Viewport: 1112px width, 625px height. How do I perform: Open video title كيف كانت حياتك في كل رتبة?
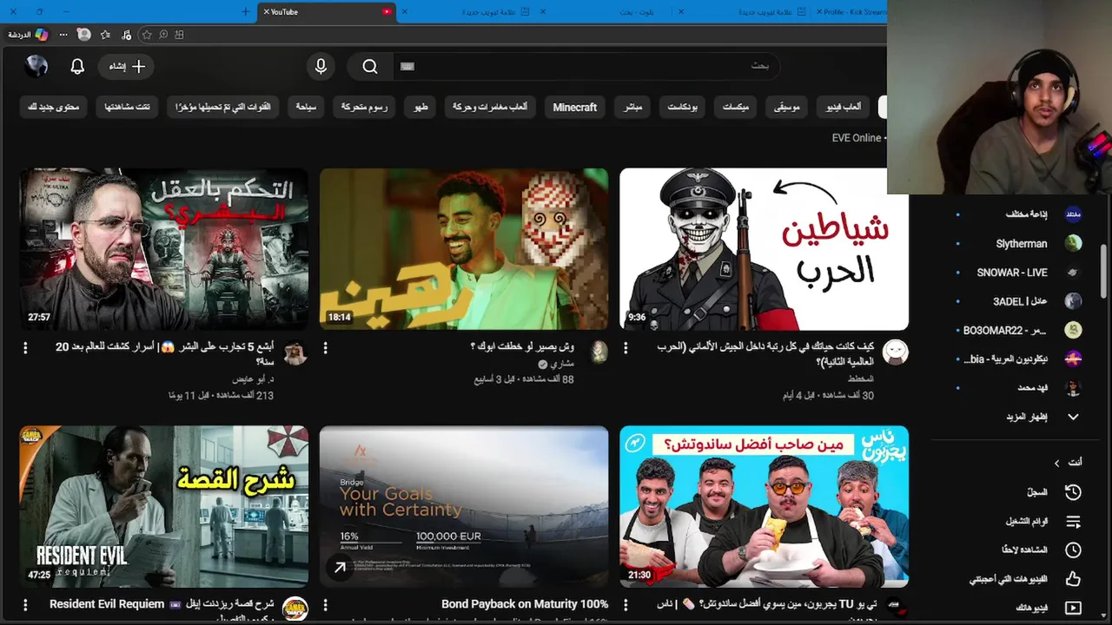point(765,354)
